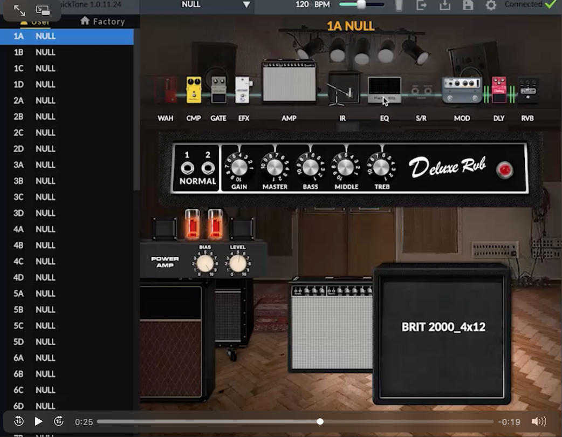Select the yellow CMP compressor pedal
Image resolution: width=562 pixels, height=437 pixels.
194,90
